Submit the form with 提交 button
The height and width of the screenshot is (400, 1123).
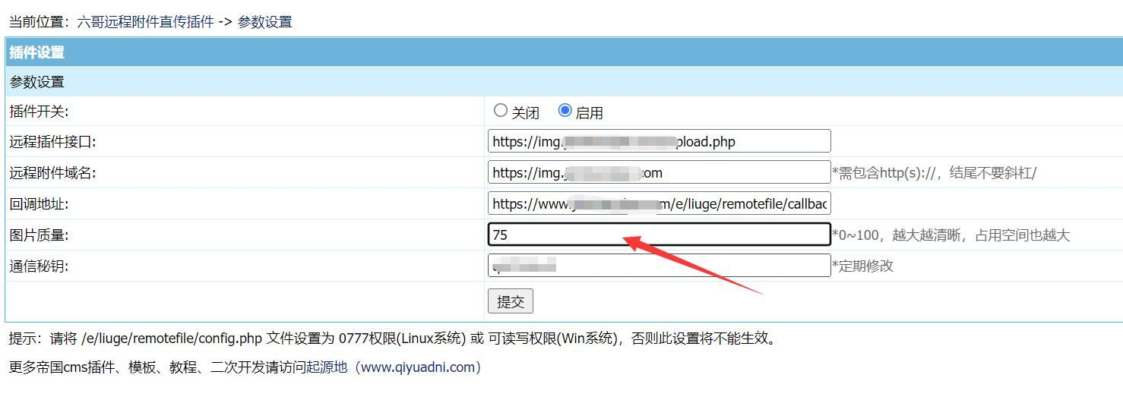[x=511, y=301]
